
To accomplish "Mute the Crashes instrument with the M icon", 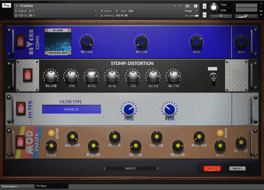I will click(204, 15).
